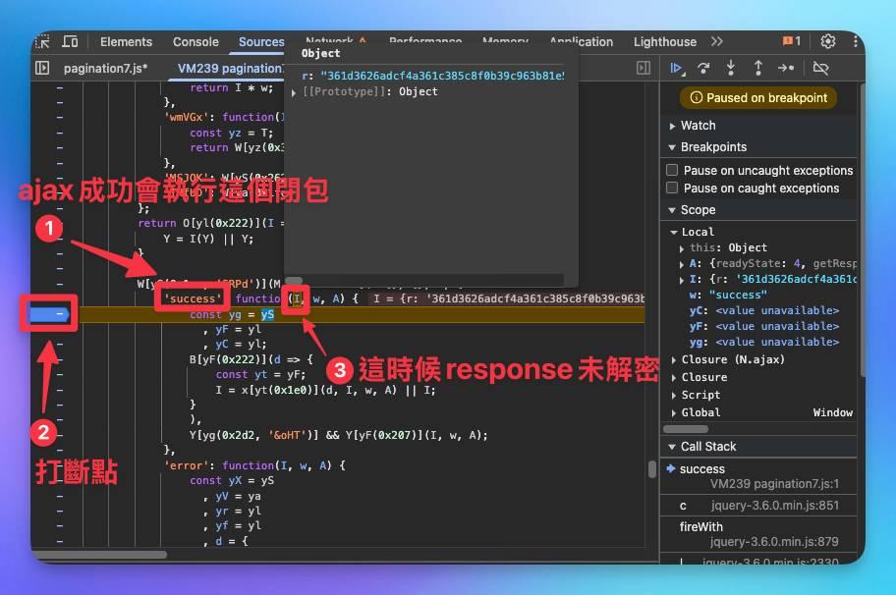Expand the Watch section
Viewport: 896px width, 595px height.
673,126
